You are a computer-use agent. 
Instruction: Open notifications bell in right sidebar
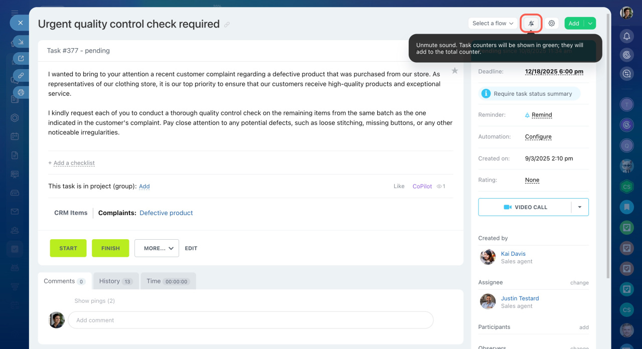[x=626, y=36]
